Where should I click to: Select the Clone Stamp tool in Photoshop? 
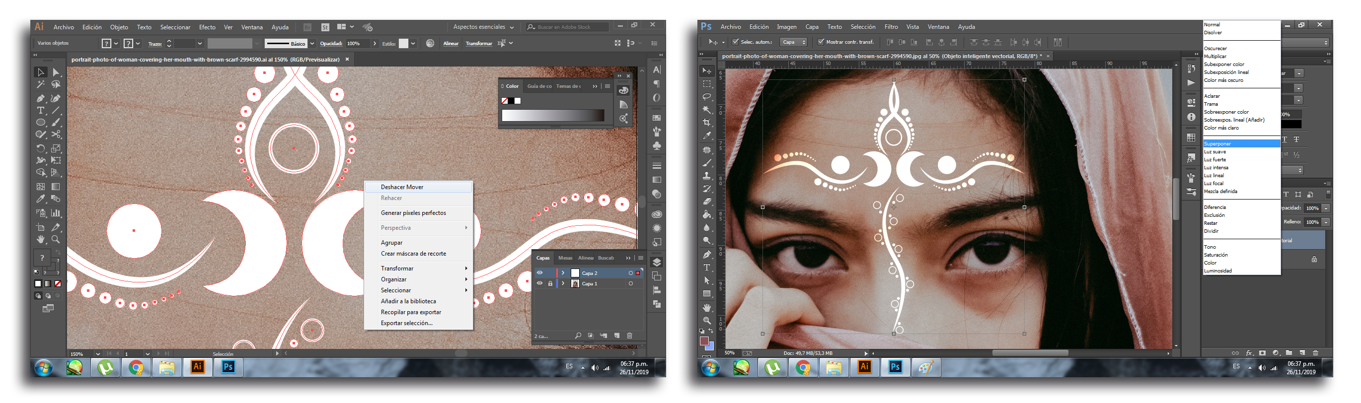click(x=707, y=176)
